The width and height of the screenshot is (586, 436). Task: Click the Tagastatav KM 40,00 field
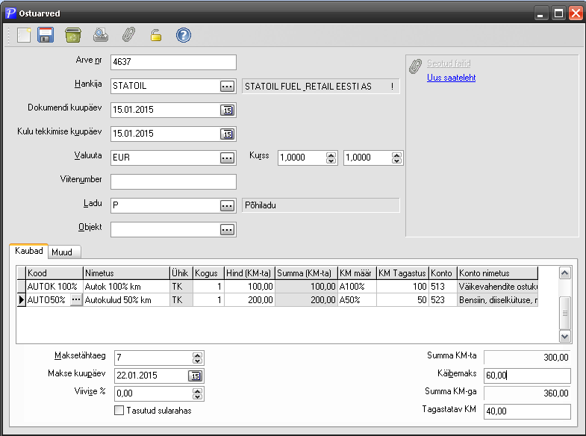click(x=527, y=411)
